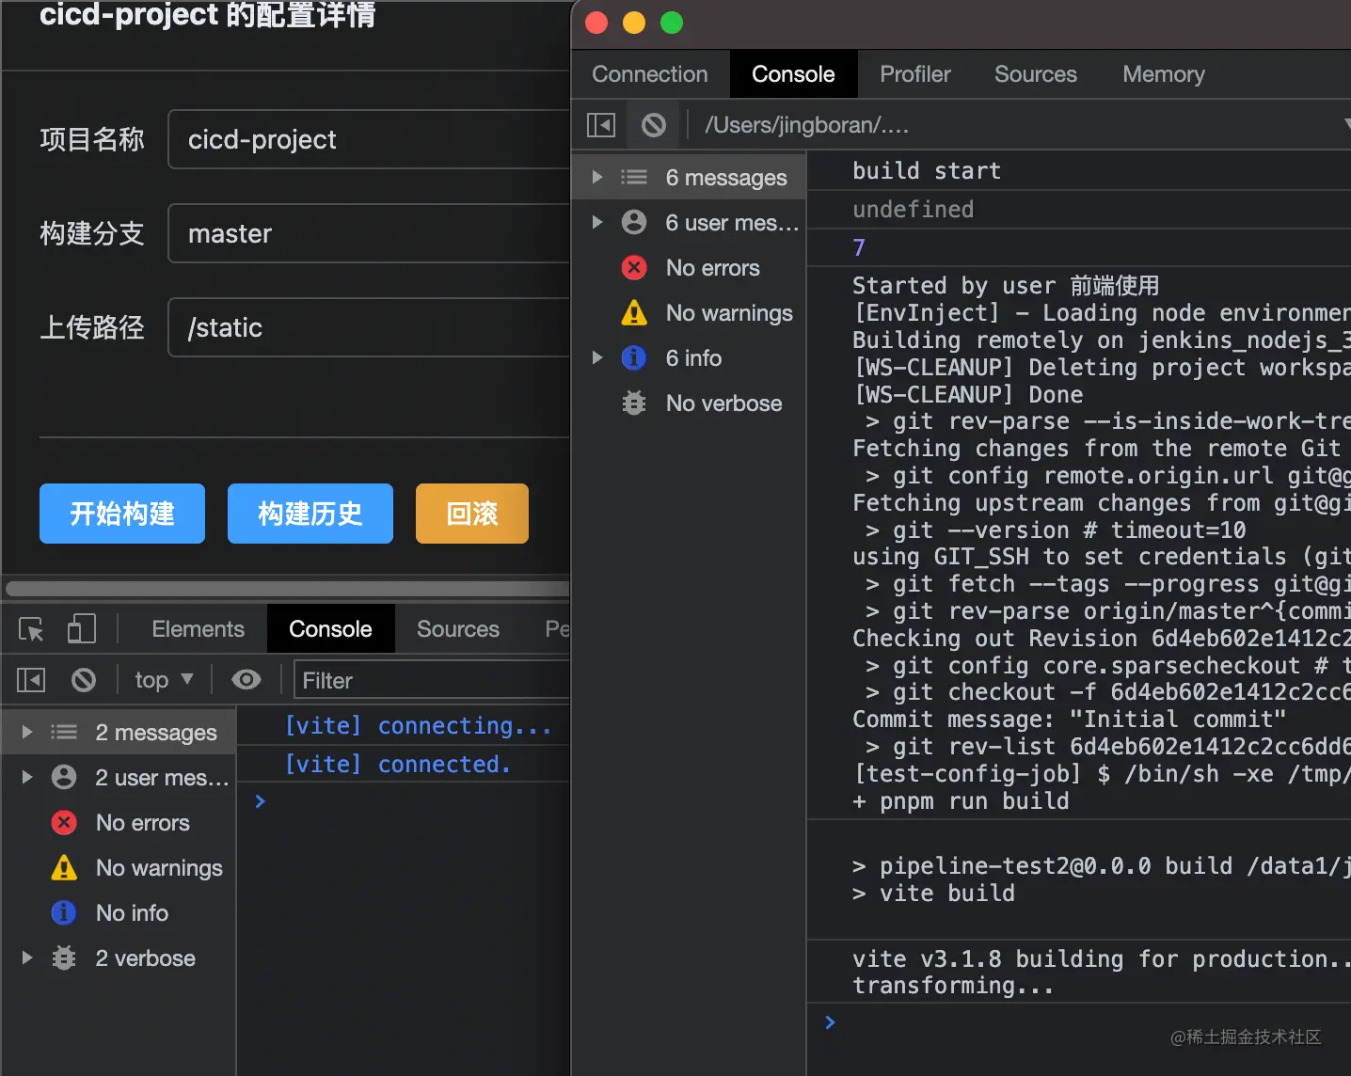Click the '+ pnpm run build' log line
The image size is (1351, 1076).
point(961,800)
